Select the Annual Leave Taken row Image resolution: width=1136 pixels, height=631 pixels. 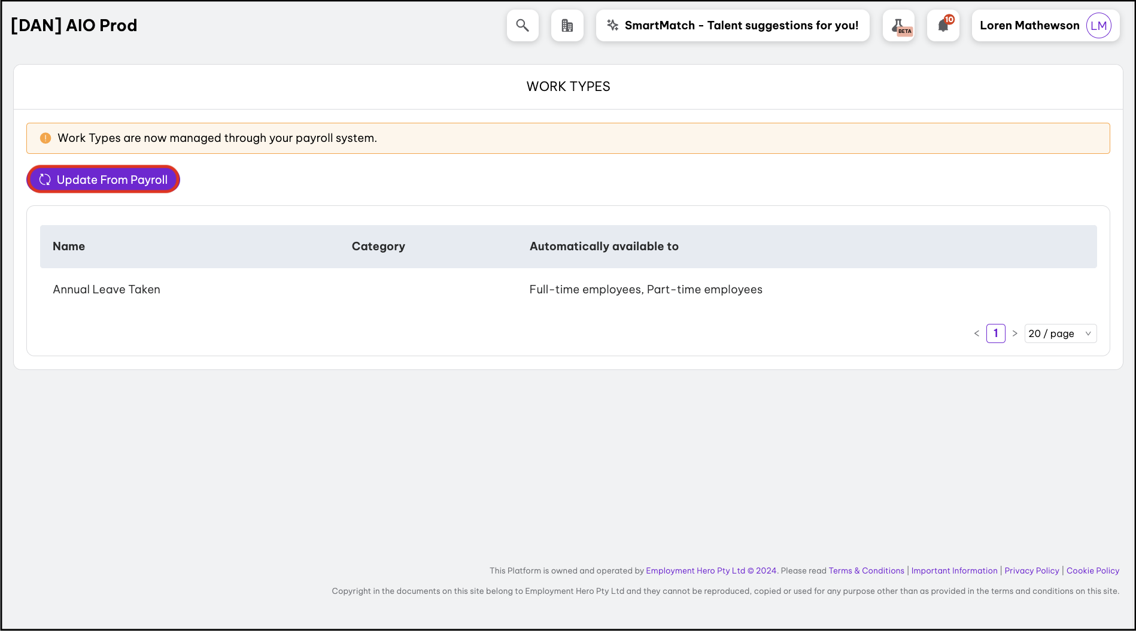[x=107, y=290]
